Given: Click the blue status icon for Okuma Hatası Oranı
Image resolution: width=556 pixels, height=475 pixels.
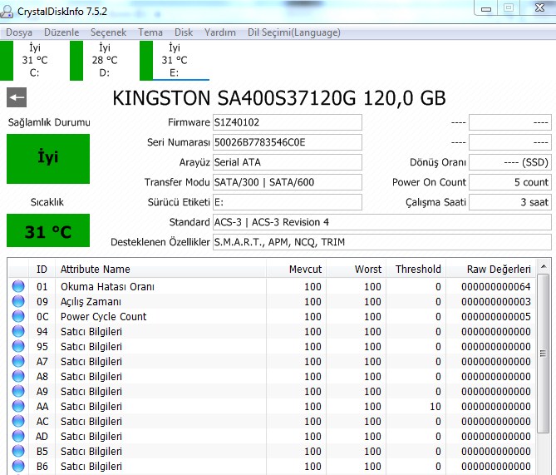Looking at the screenshot, I should click(18, 287).
